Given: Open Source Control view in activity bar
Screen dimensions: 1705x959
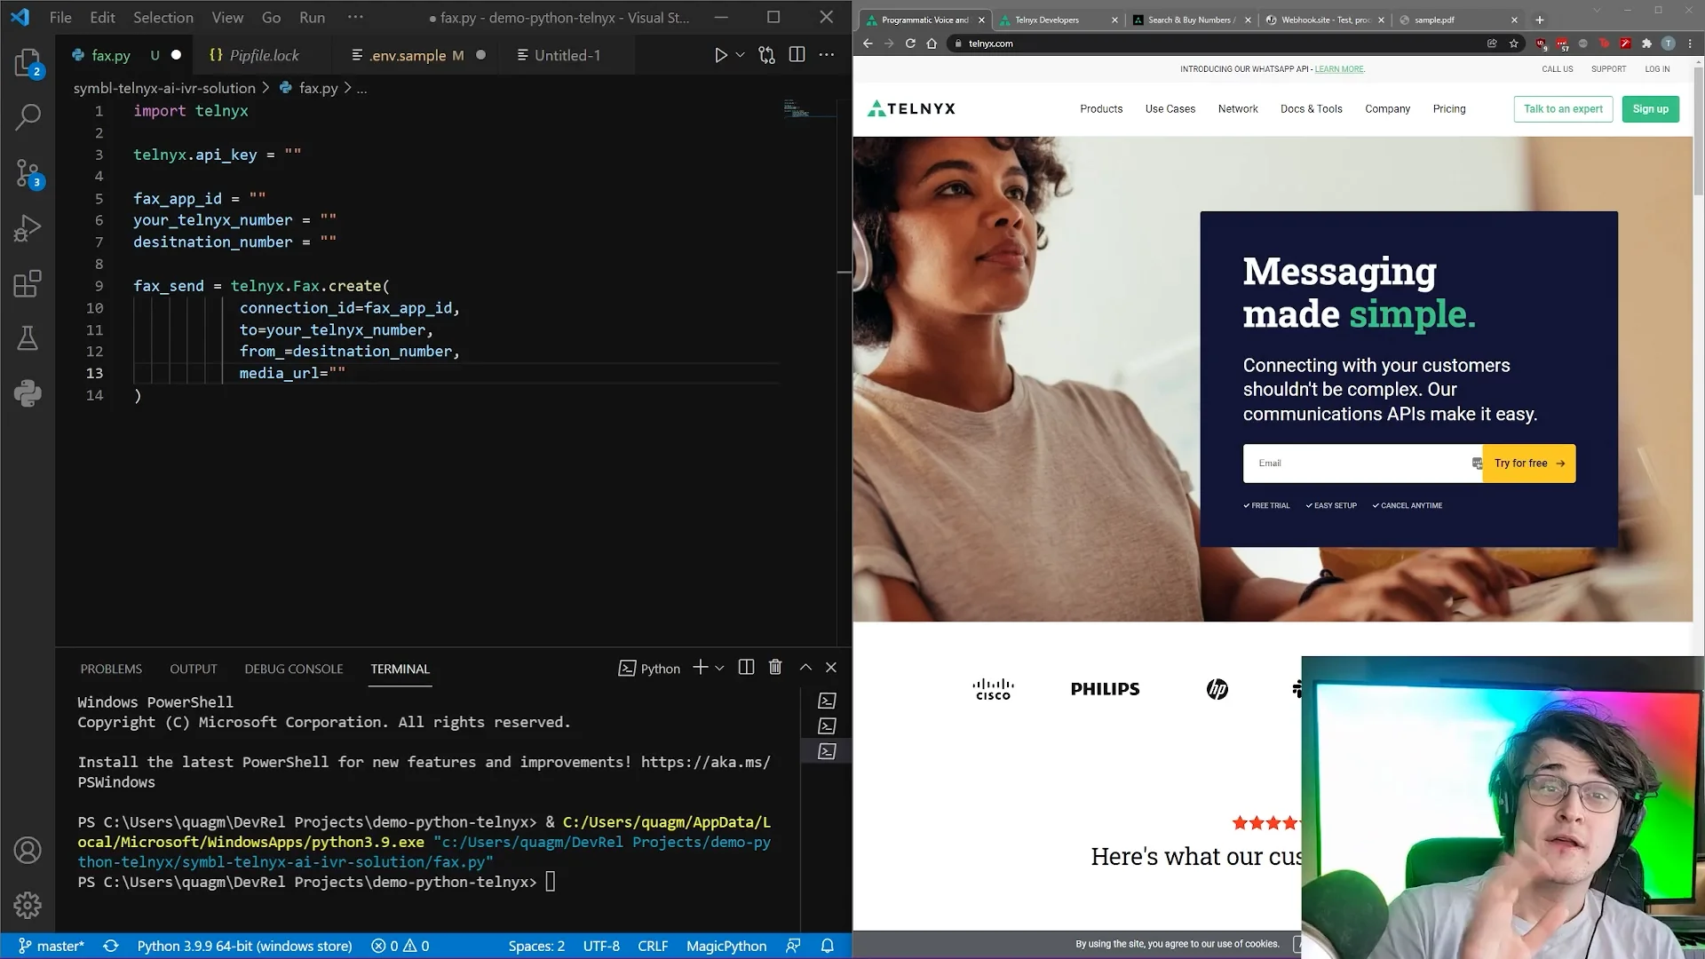Looking at the screenshot, I should pos(28,172).
